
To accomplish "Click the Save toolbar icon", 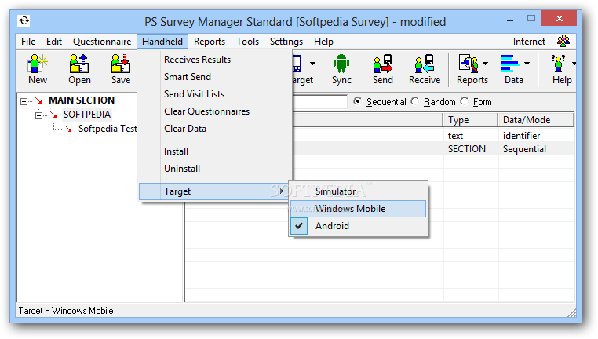I will point(121,64).
